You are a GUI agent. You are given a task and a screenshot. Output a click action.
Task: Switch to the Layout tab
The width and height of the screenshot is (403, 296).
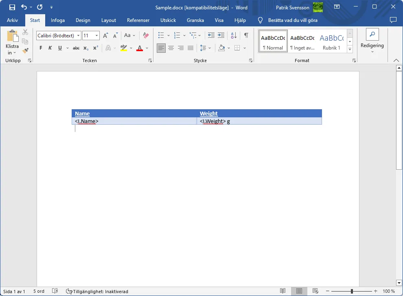pyautogui.click(x=108, y=20)
